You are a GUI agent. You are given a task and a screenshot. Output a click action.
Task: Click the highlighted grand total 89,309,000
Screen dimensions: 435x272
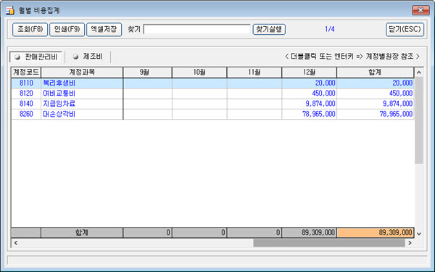[376, 233]
